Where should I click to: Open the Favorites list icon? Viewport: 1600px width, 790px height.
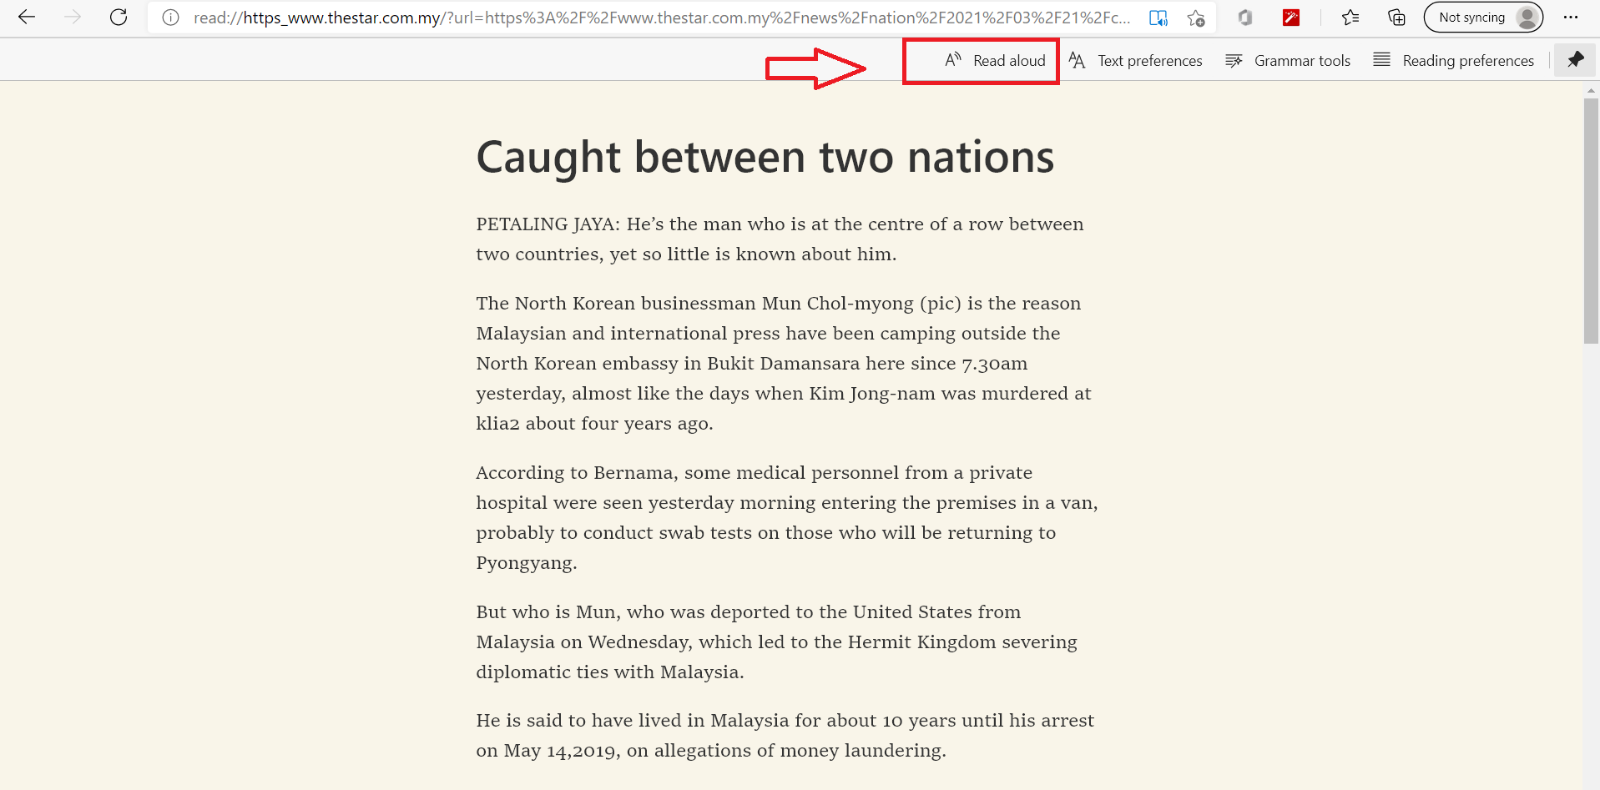click(1350, 18)
